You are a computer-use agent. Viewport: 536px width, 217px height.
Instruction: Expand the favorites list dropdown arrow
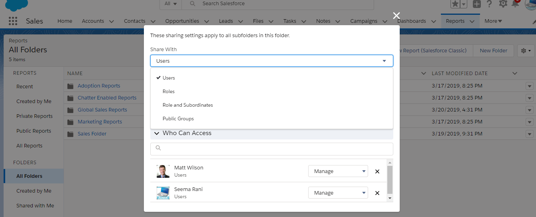tap(464, 4)
